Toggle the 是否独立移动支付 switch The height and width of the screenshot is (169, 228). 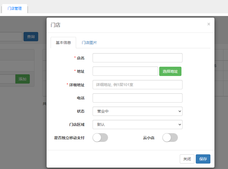tap(100, 138)
